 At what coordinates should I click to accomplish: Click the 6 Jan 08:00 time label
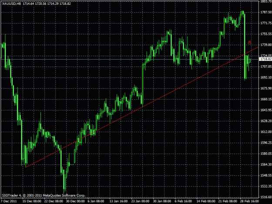coord(96,201)
